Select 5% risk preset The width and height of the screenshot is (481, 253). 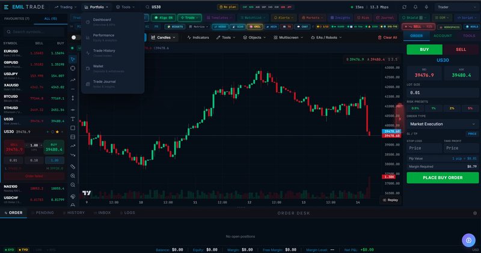[x=470, y=109]
